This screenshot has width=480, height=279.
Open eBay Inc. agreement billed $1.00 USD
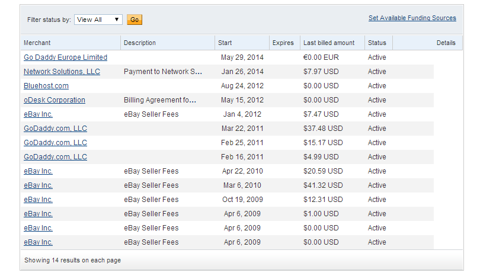[x=38, y=214]
